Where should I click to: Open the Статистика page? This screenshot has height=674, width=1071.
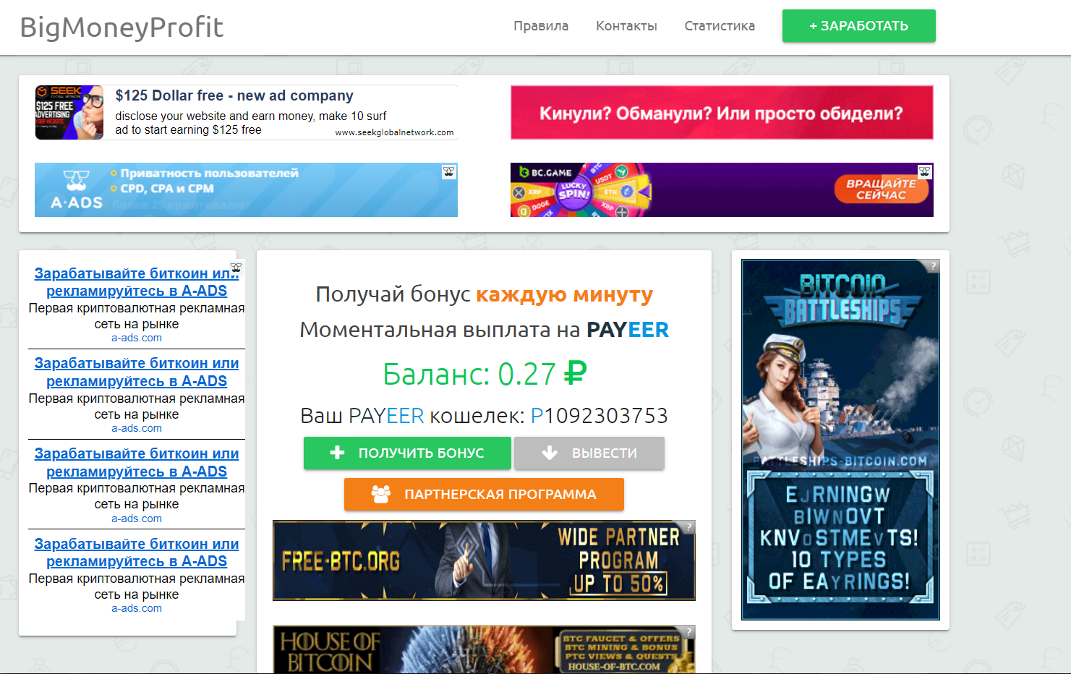pos(720,26)
